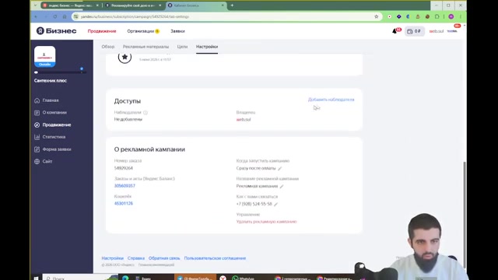This screenshot has width=498, height=280.
Task: Click the order number 54929264 text
Action: click(x=124, y=168)
